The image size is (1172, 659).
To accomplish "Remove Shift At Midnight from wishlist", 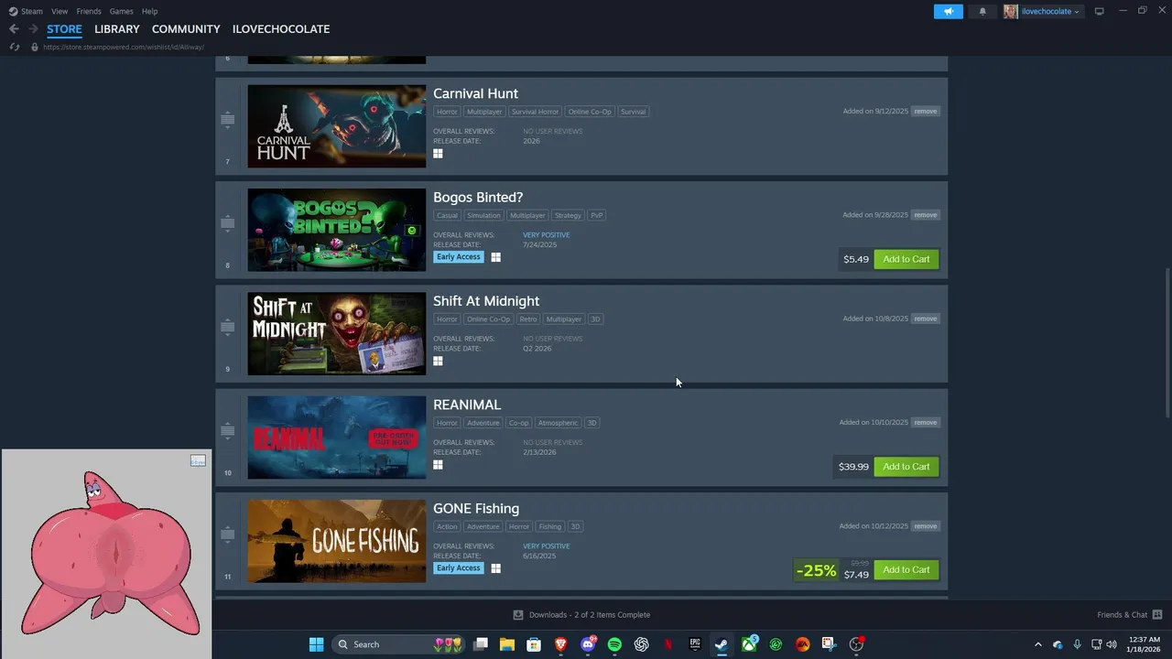I will 925,319.
